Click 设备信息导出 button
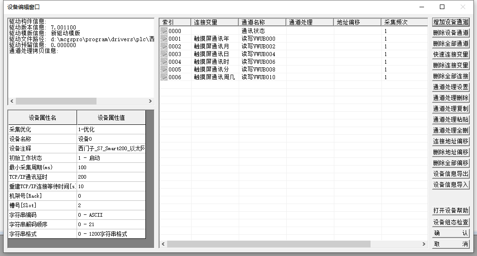 [451, 174]
